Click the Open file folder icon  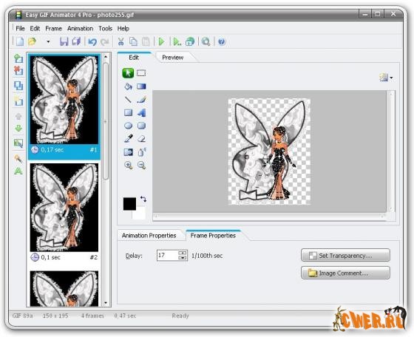(33, 41)
